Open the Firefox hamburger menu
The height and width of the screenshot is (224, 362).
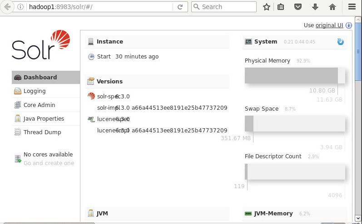[x=352, y=7]
